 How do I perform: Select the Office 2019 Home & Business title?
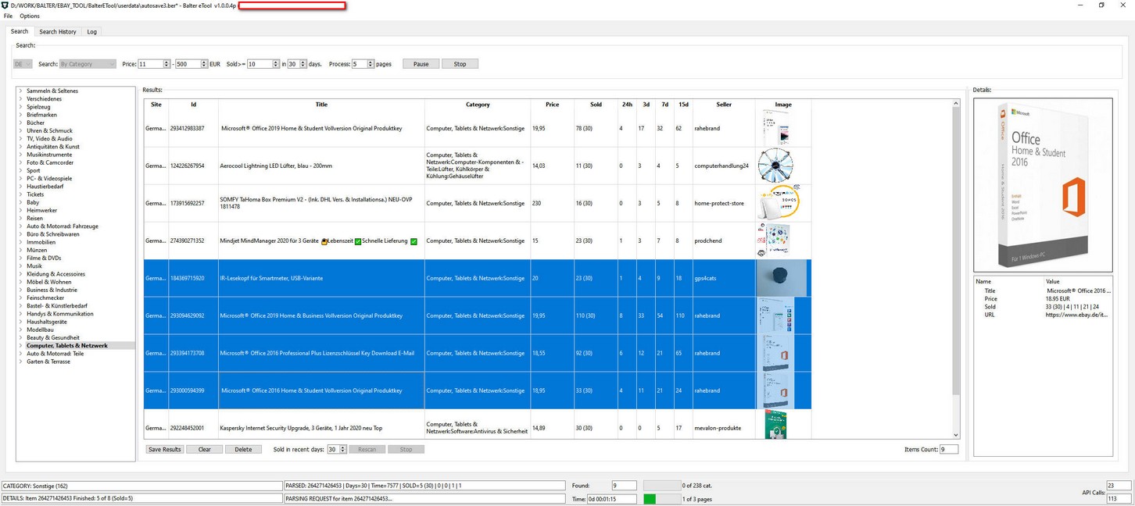click(311, 315)
